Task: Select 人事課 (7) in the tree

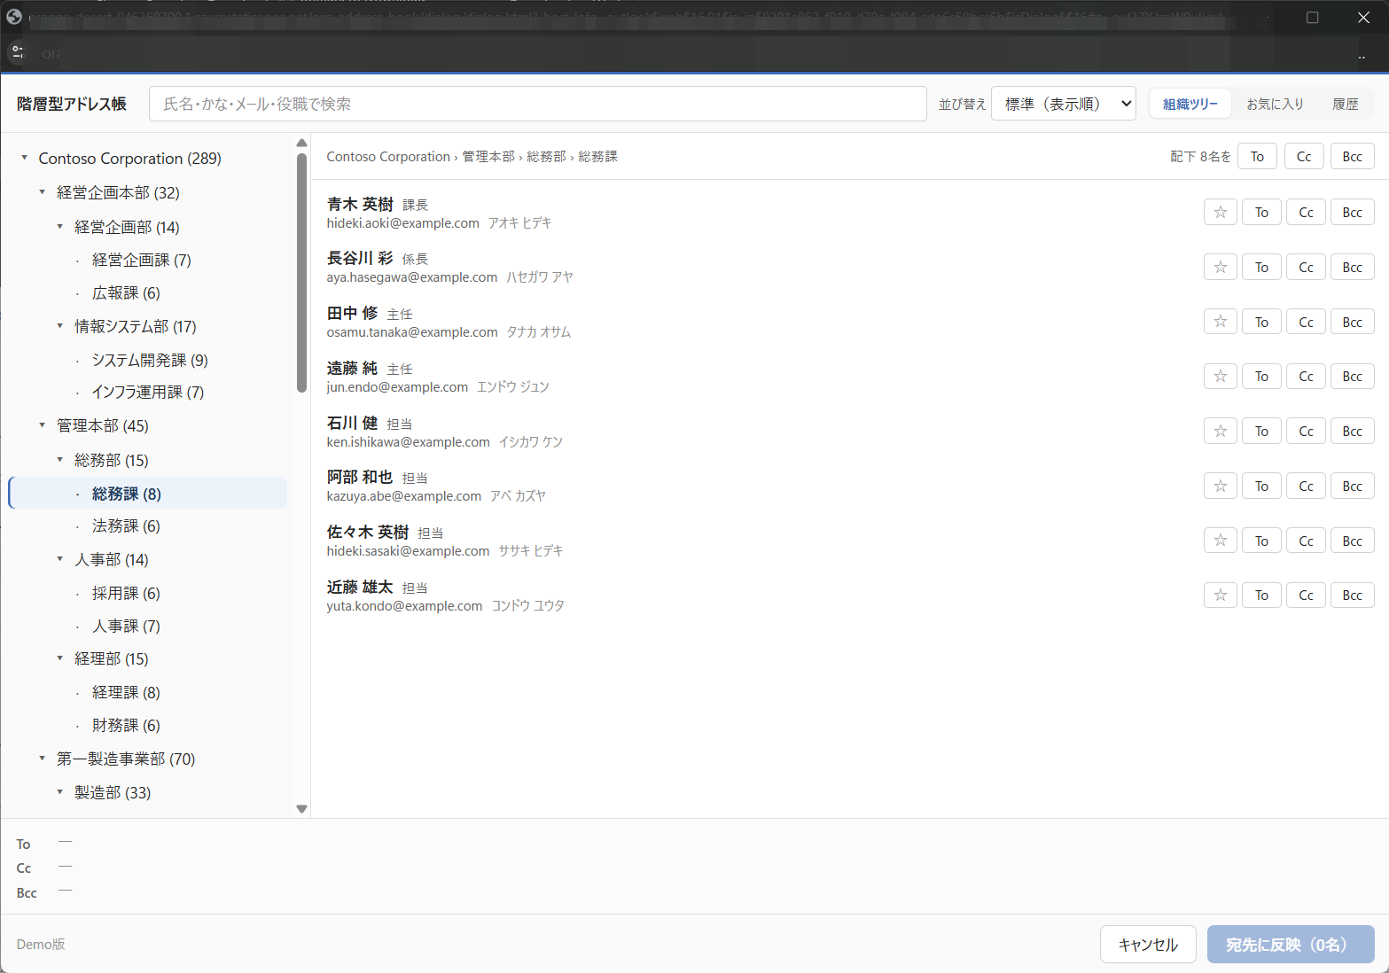Action: pos(126,626)
